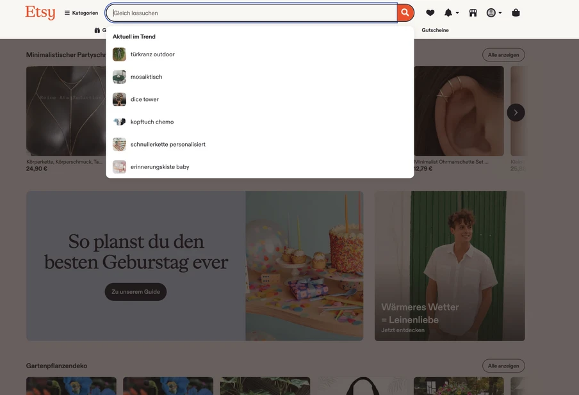Click 'Alle anzeigen' for Gartenpflanzendeko

click(503, 366)
